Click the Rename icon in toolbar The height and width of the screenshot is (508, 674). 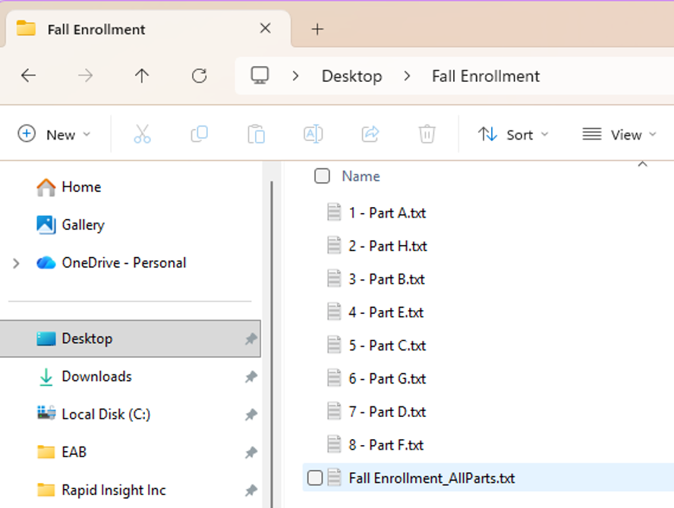[313, 134]
